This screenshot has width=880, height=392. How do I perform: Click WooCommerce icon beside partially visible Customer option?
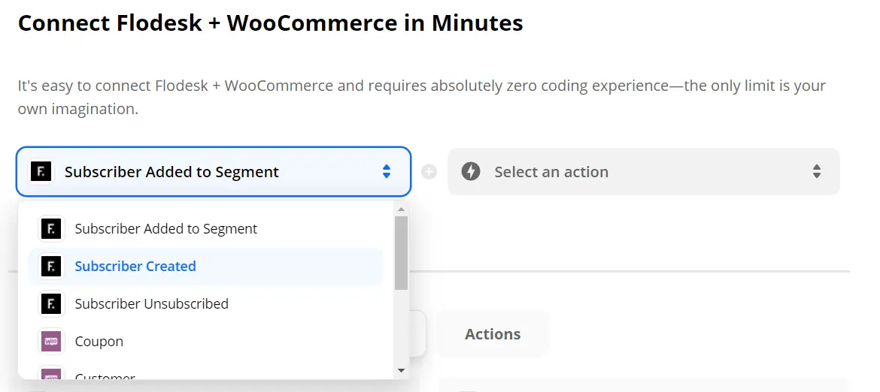tap(51, 373)
